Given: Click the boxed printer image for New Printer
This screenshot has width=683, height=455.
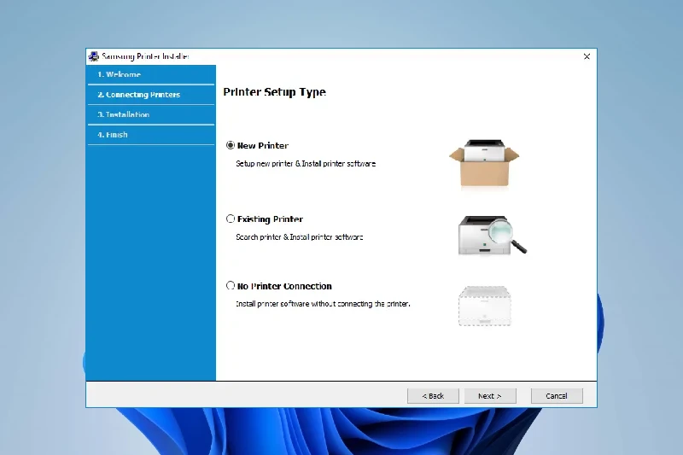Looking at the screenshot, I should pos(484,162).
